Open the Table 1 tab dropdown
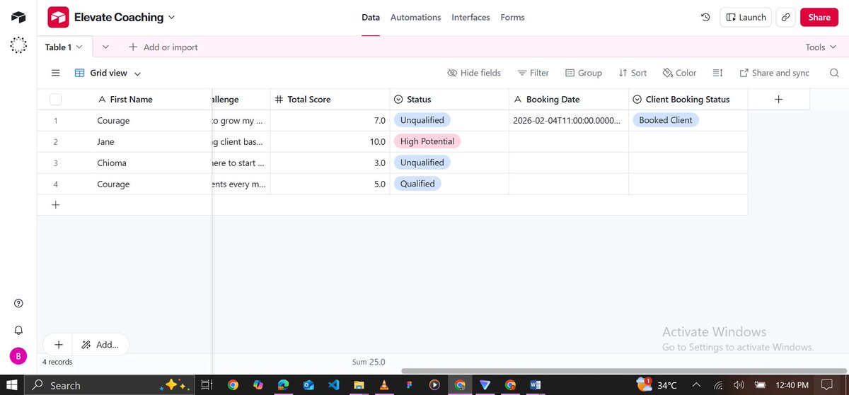Viewport: 849px width, 395px height. (79, 47)
